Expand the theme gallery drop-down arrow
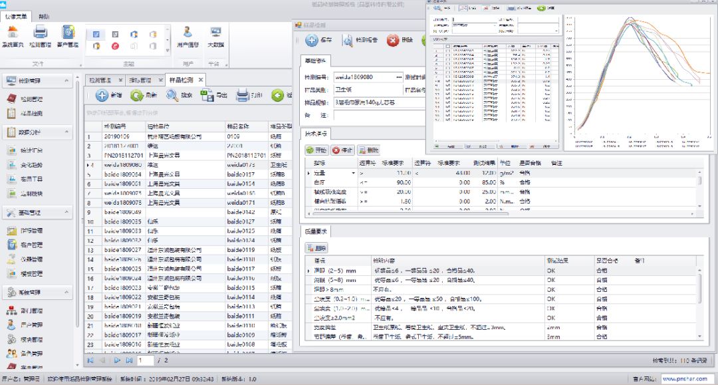The width and height of the screenshot is (718, 385). tap(167, 51)
